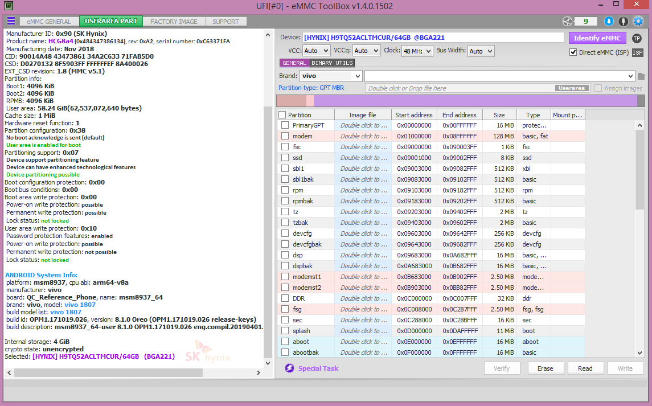The width and height of the screenshot is (652, 406).
Task: Click the Size column header
Action: pos(499,115)
